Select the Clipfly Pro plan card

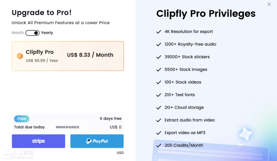tap(68, 56)
